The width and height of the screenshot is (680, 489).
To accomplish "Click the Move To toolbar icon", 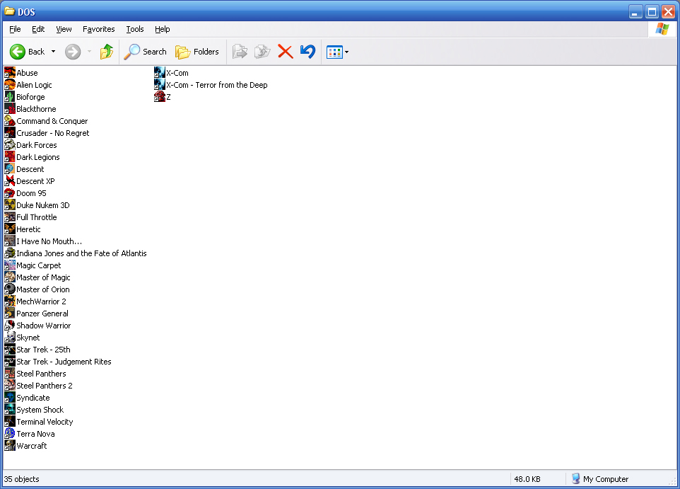I will point(240,52).
